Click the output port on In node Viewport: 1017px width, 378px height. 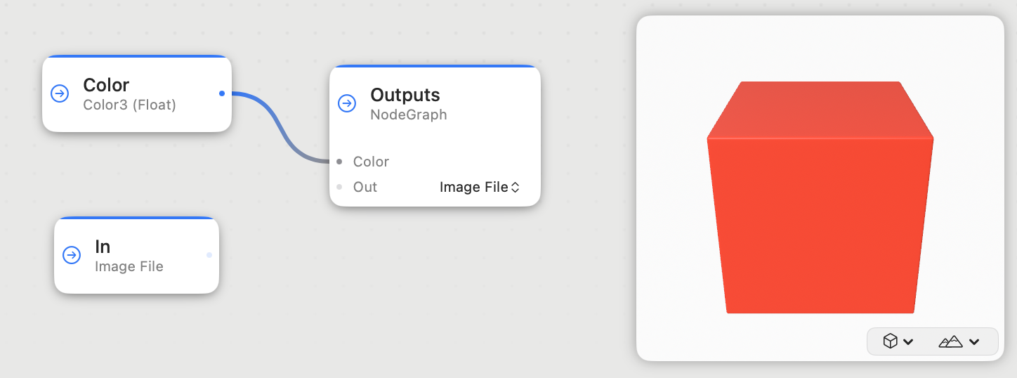(209, 255)
